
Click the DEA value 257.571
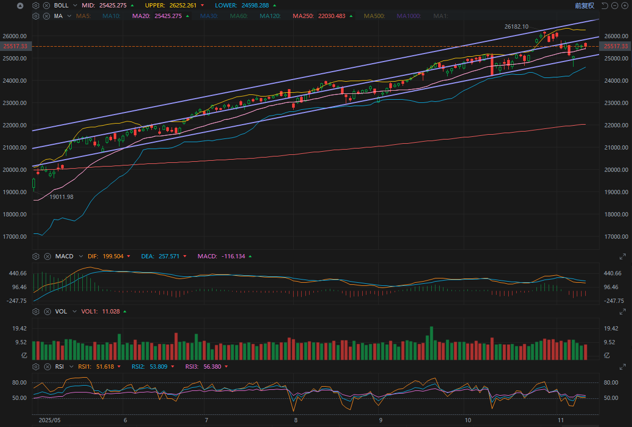169,256
